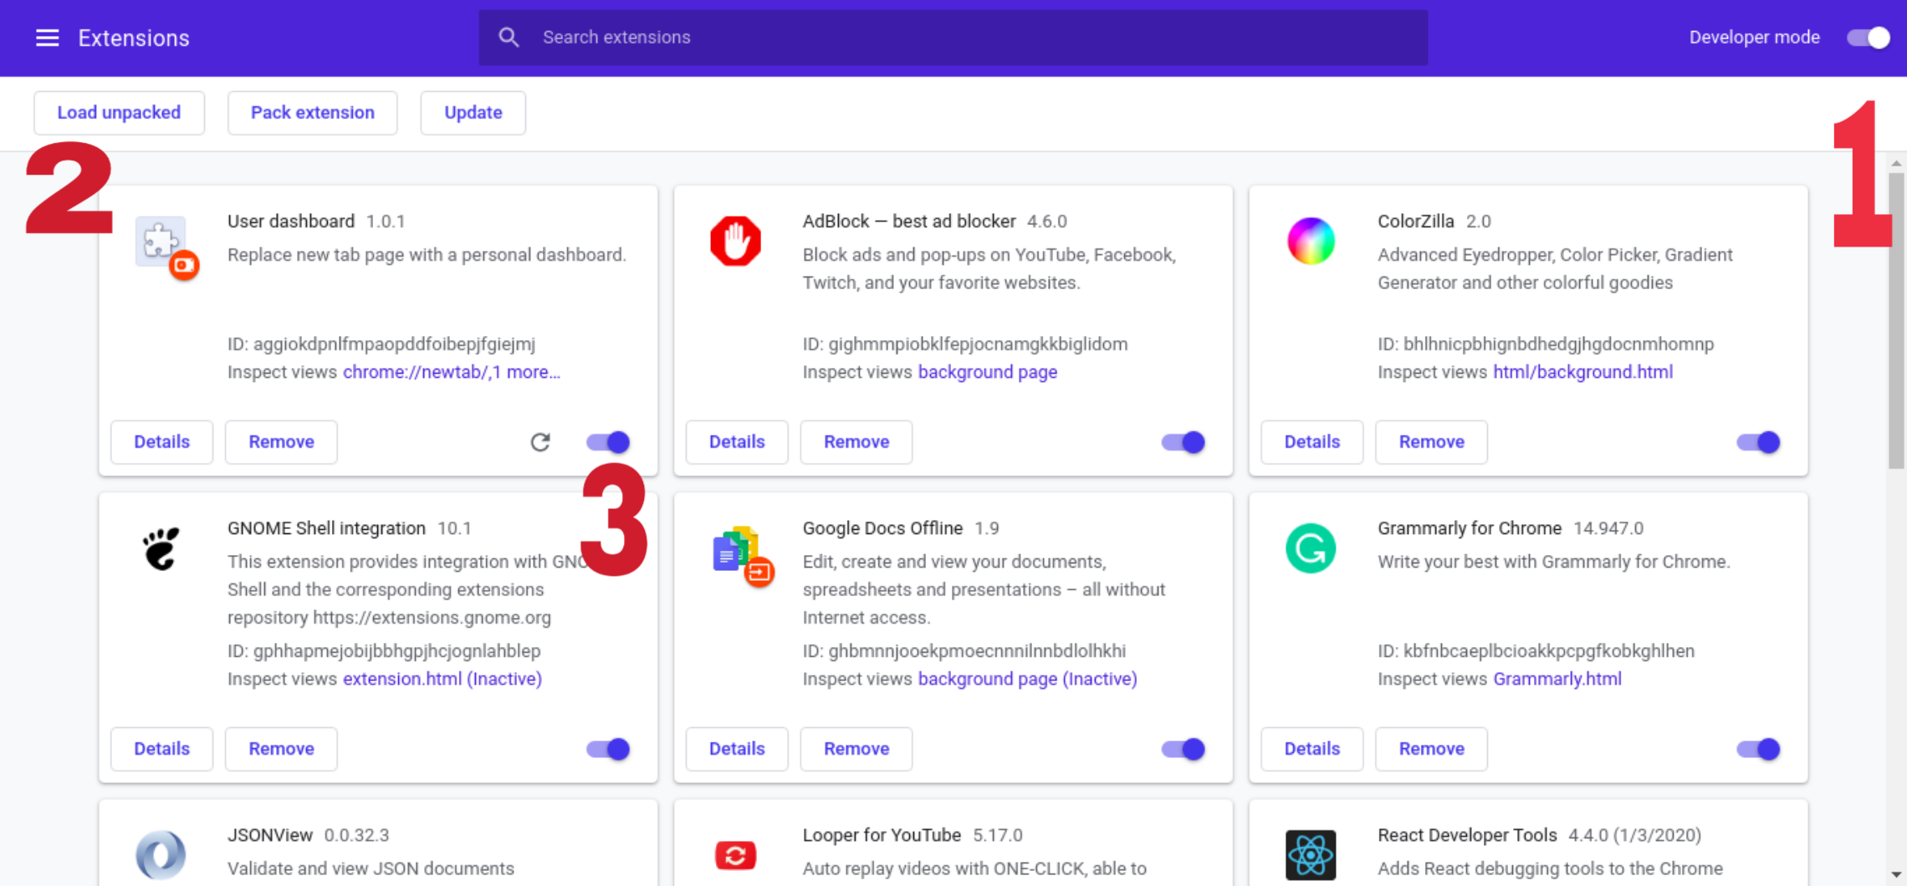
Task: Click React Developer Tools name
Action: coord(1467,835)
